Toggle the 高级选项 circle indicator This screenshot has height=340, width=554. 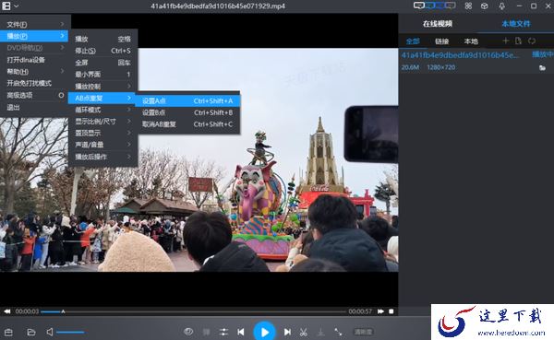coord(62,95)
